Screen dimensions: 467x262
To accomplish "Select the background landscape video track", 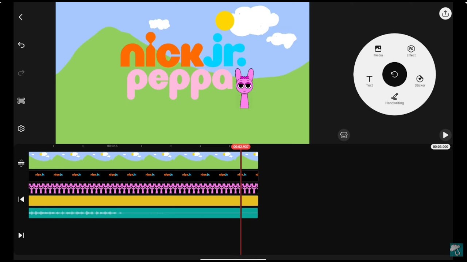I will click(x=143, y=160).
